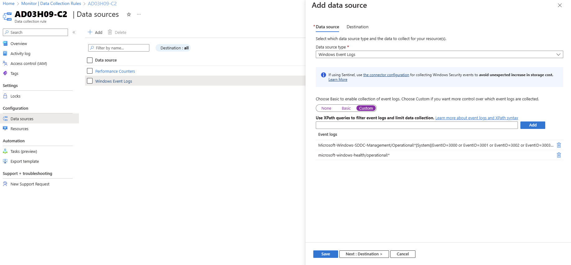Click the Data sources icon in sidebar

tap(5, 119)
